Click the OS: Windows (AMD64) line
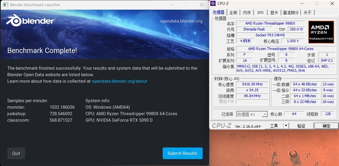 (108, 107)
